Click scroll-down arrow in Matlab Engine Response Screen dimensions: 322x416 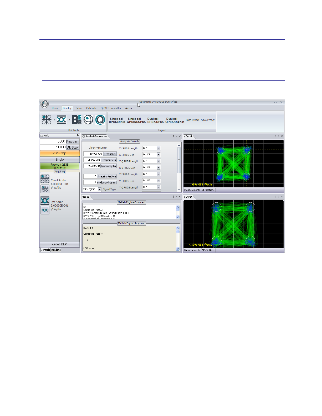[178, 249]
